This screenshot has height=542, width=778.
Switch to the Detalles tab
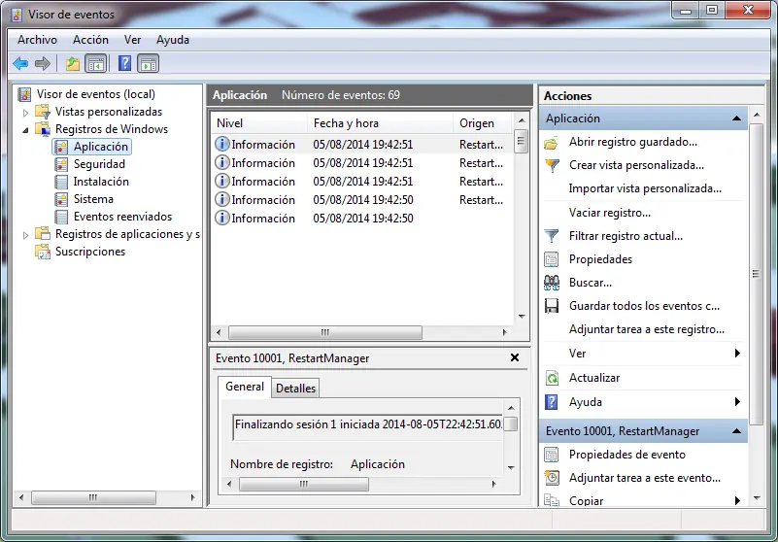[295, 389]
